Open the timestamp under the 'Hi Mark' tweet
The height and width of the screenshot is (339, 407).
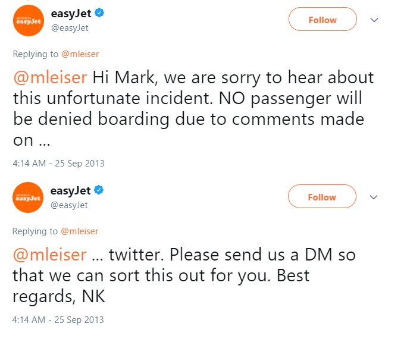(x=58, y=163)
